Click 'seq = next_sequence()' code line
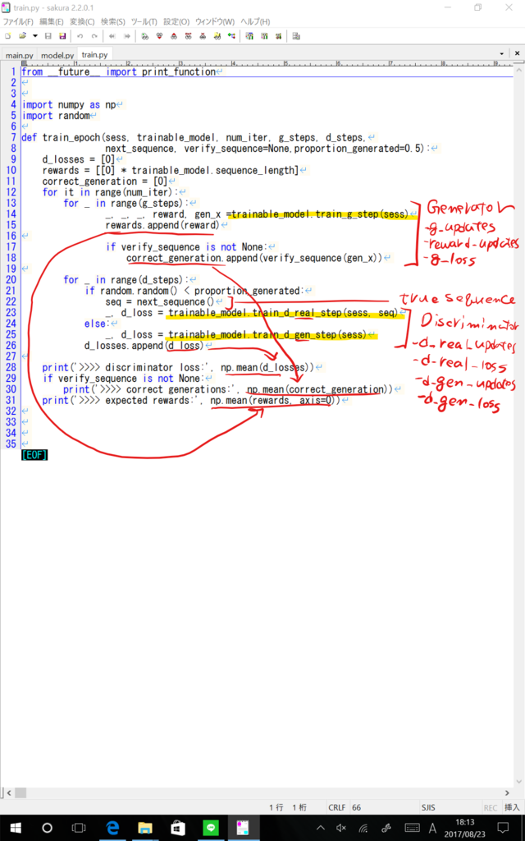This screenshot has height=841, width=525. pyautogui.click(x=160, y=301)
